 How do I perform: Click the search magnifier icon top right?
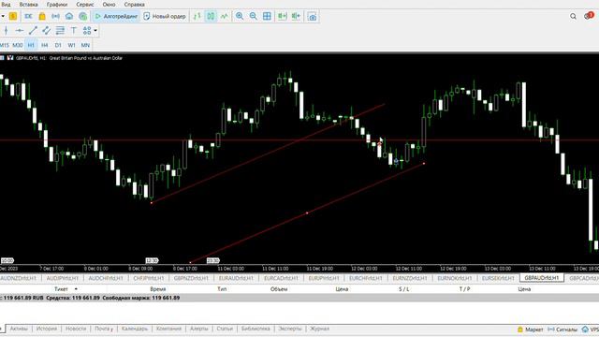click(573, 16)
